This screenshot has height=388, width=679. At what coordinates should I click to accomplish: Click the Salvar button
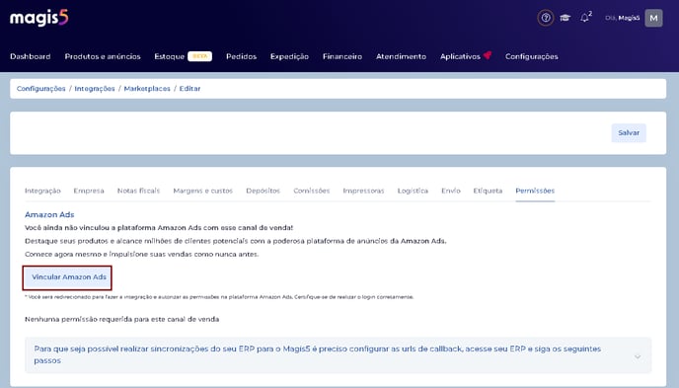629,133
